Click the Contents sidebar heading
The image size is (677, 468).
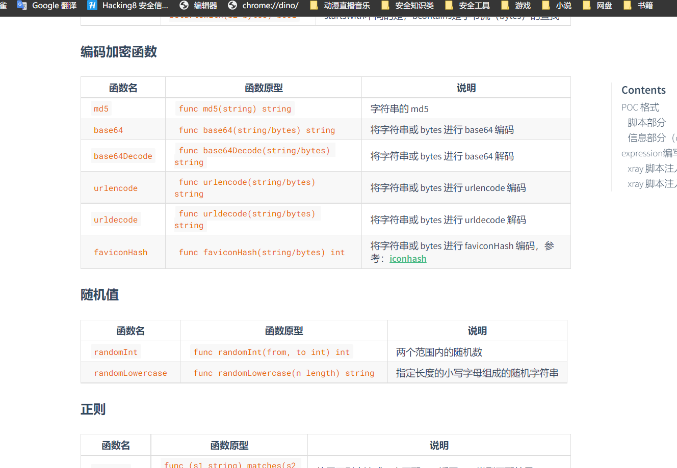point(643,90)
